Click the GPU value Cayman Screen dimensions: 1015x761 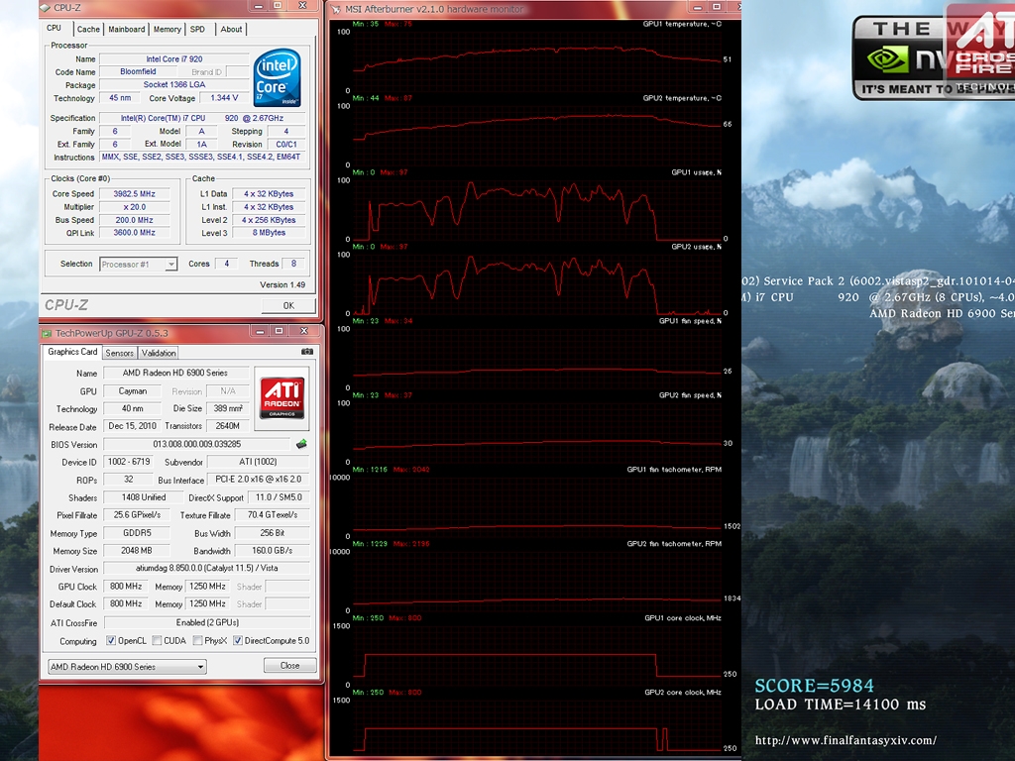pyautogui.click(x=133, y=390)
